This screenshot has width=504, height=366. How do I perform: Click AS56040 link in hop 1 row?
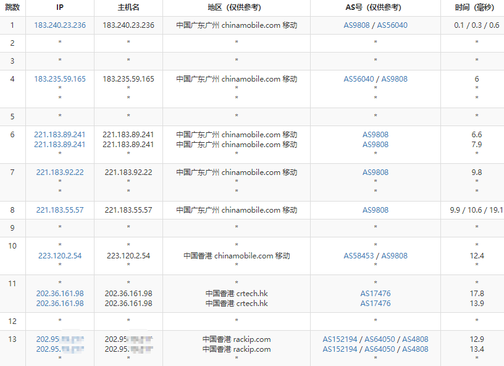tap(392, 25)
